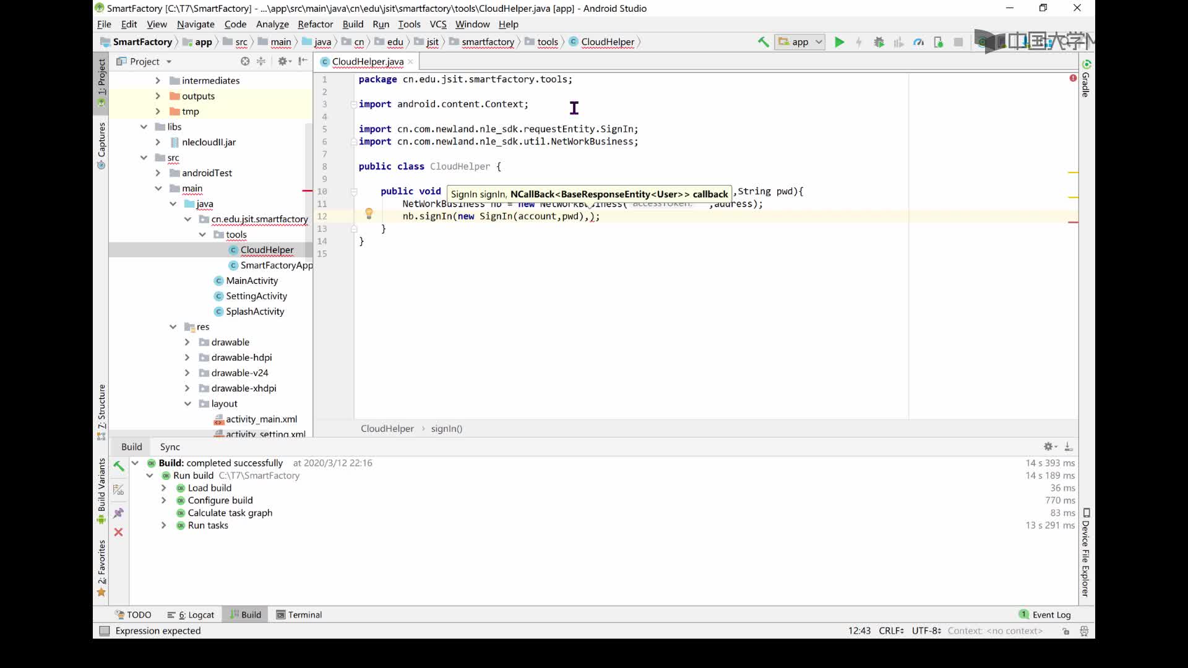
Task: Open the VCS menu
Action: click(x=438, y=24)
